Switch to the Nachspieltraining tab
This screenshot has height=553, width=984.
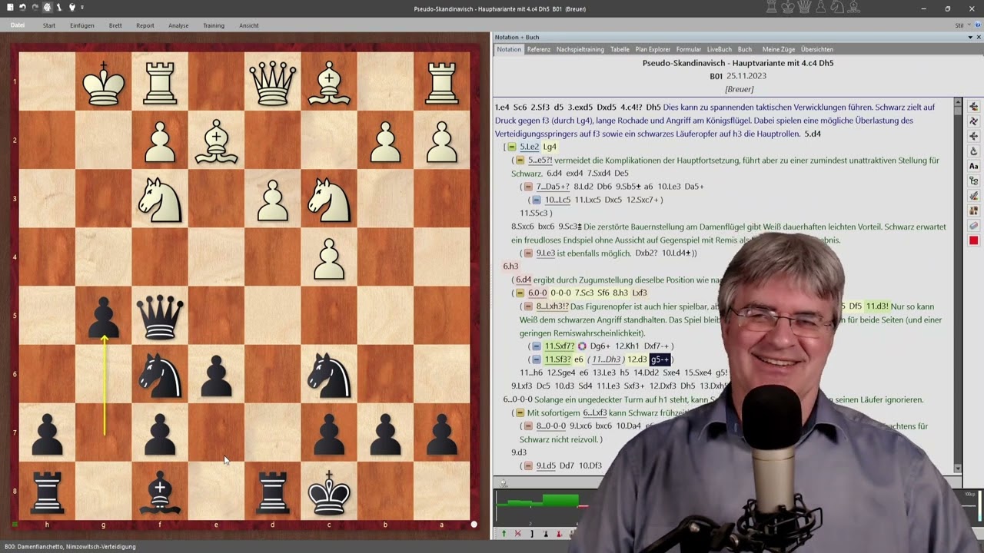coord(580,49)
